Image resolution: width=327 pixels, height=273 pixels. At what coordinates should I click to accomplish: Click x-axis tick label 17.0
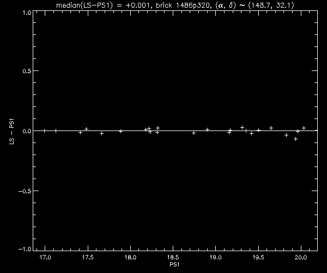[x=45, y=257]
